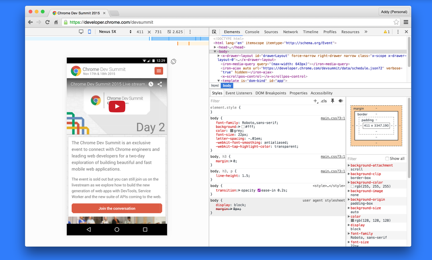Image resolution: width=432 pixels, height=260 pixels.
Task: Switch to the Elements panel tab
Action: click(x=232, y=32)
